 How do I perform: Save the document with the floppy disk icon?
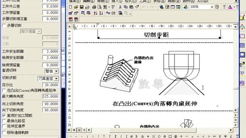81,7
